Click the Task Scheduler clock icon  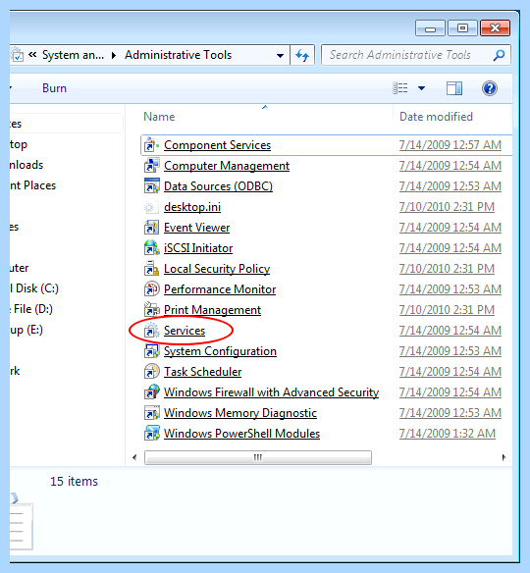click(x=151, y=371)
